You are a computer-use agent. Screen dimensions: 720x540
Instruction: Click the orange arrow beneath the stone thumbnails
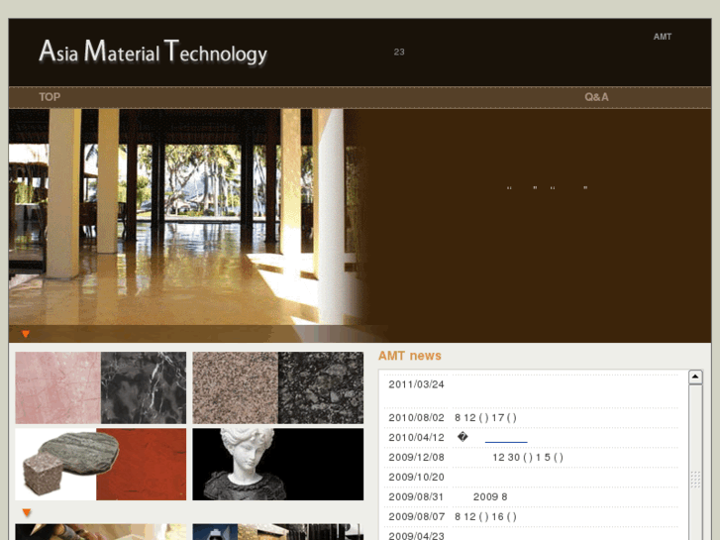27,512
